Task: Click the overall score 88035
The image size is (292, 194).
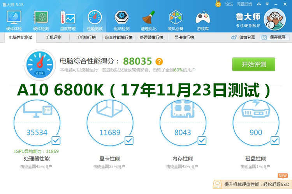Action: click(137, 61)
